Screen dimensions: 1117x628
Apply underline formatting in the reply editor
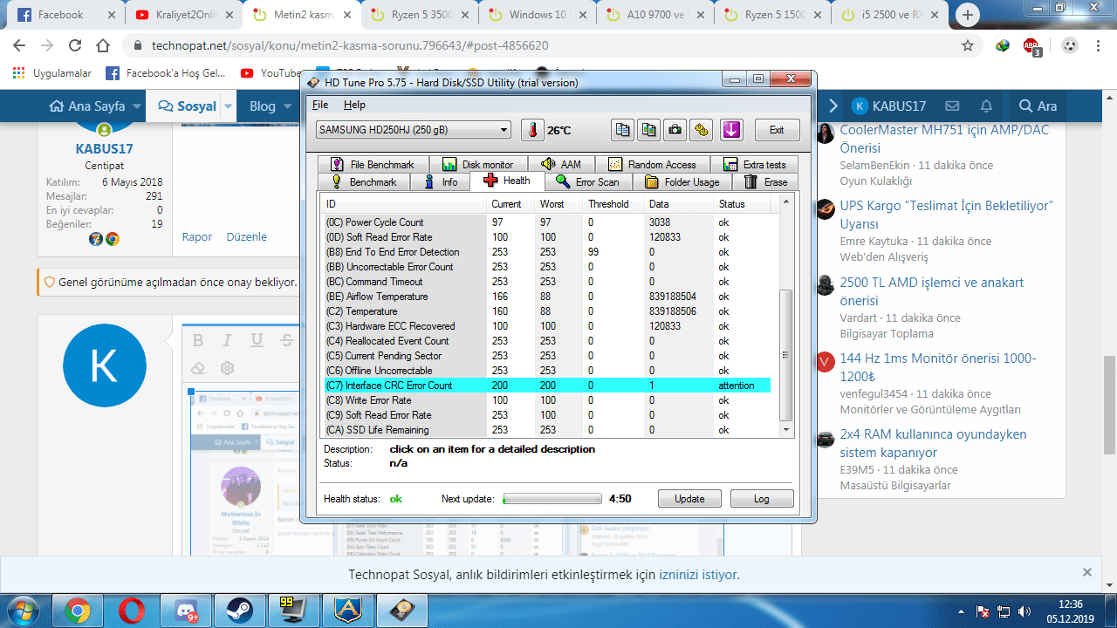coord(257,340)
